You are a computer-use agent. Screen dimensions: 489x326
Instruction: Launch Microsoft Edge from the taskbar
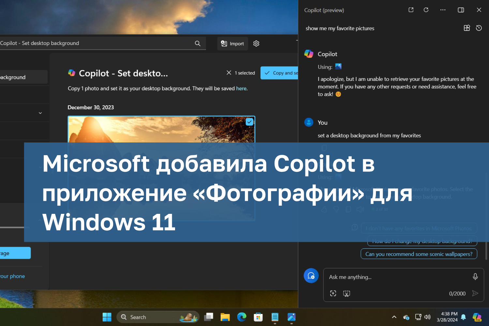click(242, 317)
